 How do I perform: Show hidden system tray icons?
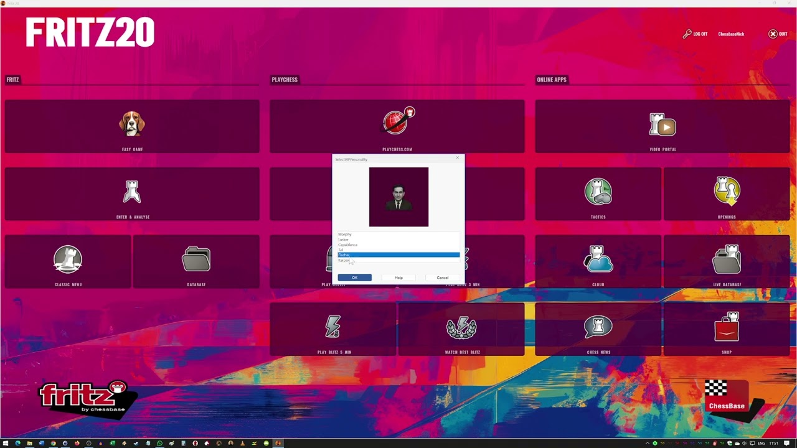coord(646,443)
